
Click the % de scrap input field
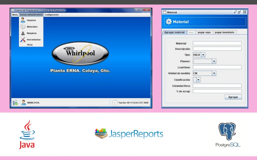(217, 91)
